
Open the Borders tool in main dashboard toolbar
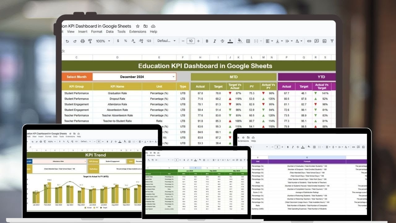point(248,41)
